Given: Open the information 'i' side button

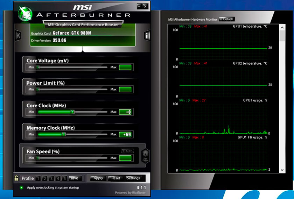Looking at the screenshot, I should click(147, 35).
